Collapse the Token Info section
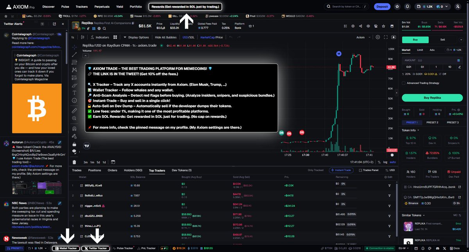Image resolution: width=469 pixels, height=252 pixels. click(x=410, y=130)
